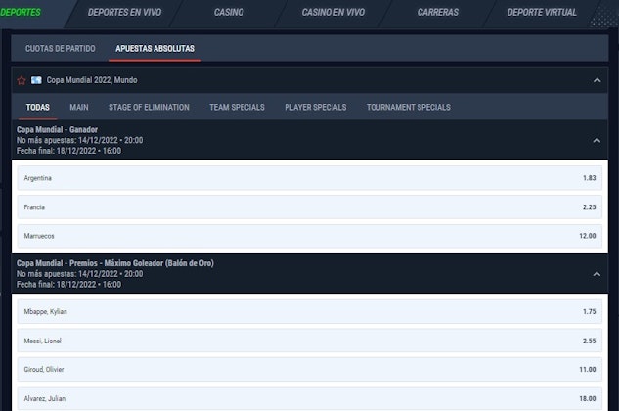Favorite Copa Mundial 2022 with the star icon
The image size is (619, 411).
click(x=22, y=80)
